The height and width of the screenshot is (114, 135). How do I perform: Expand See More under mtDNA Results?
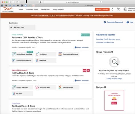[22, 93]
